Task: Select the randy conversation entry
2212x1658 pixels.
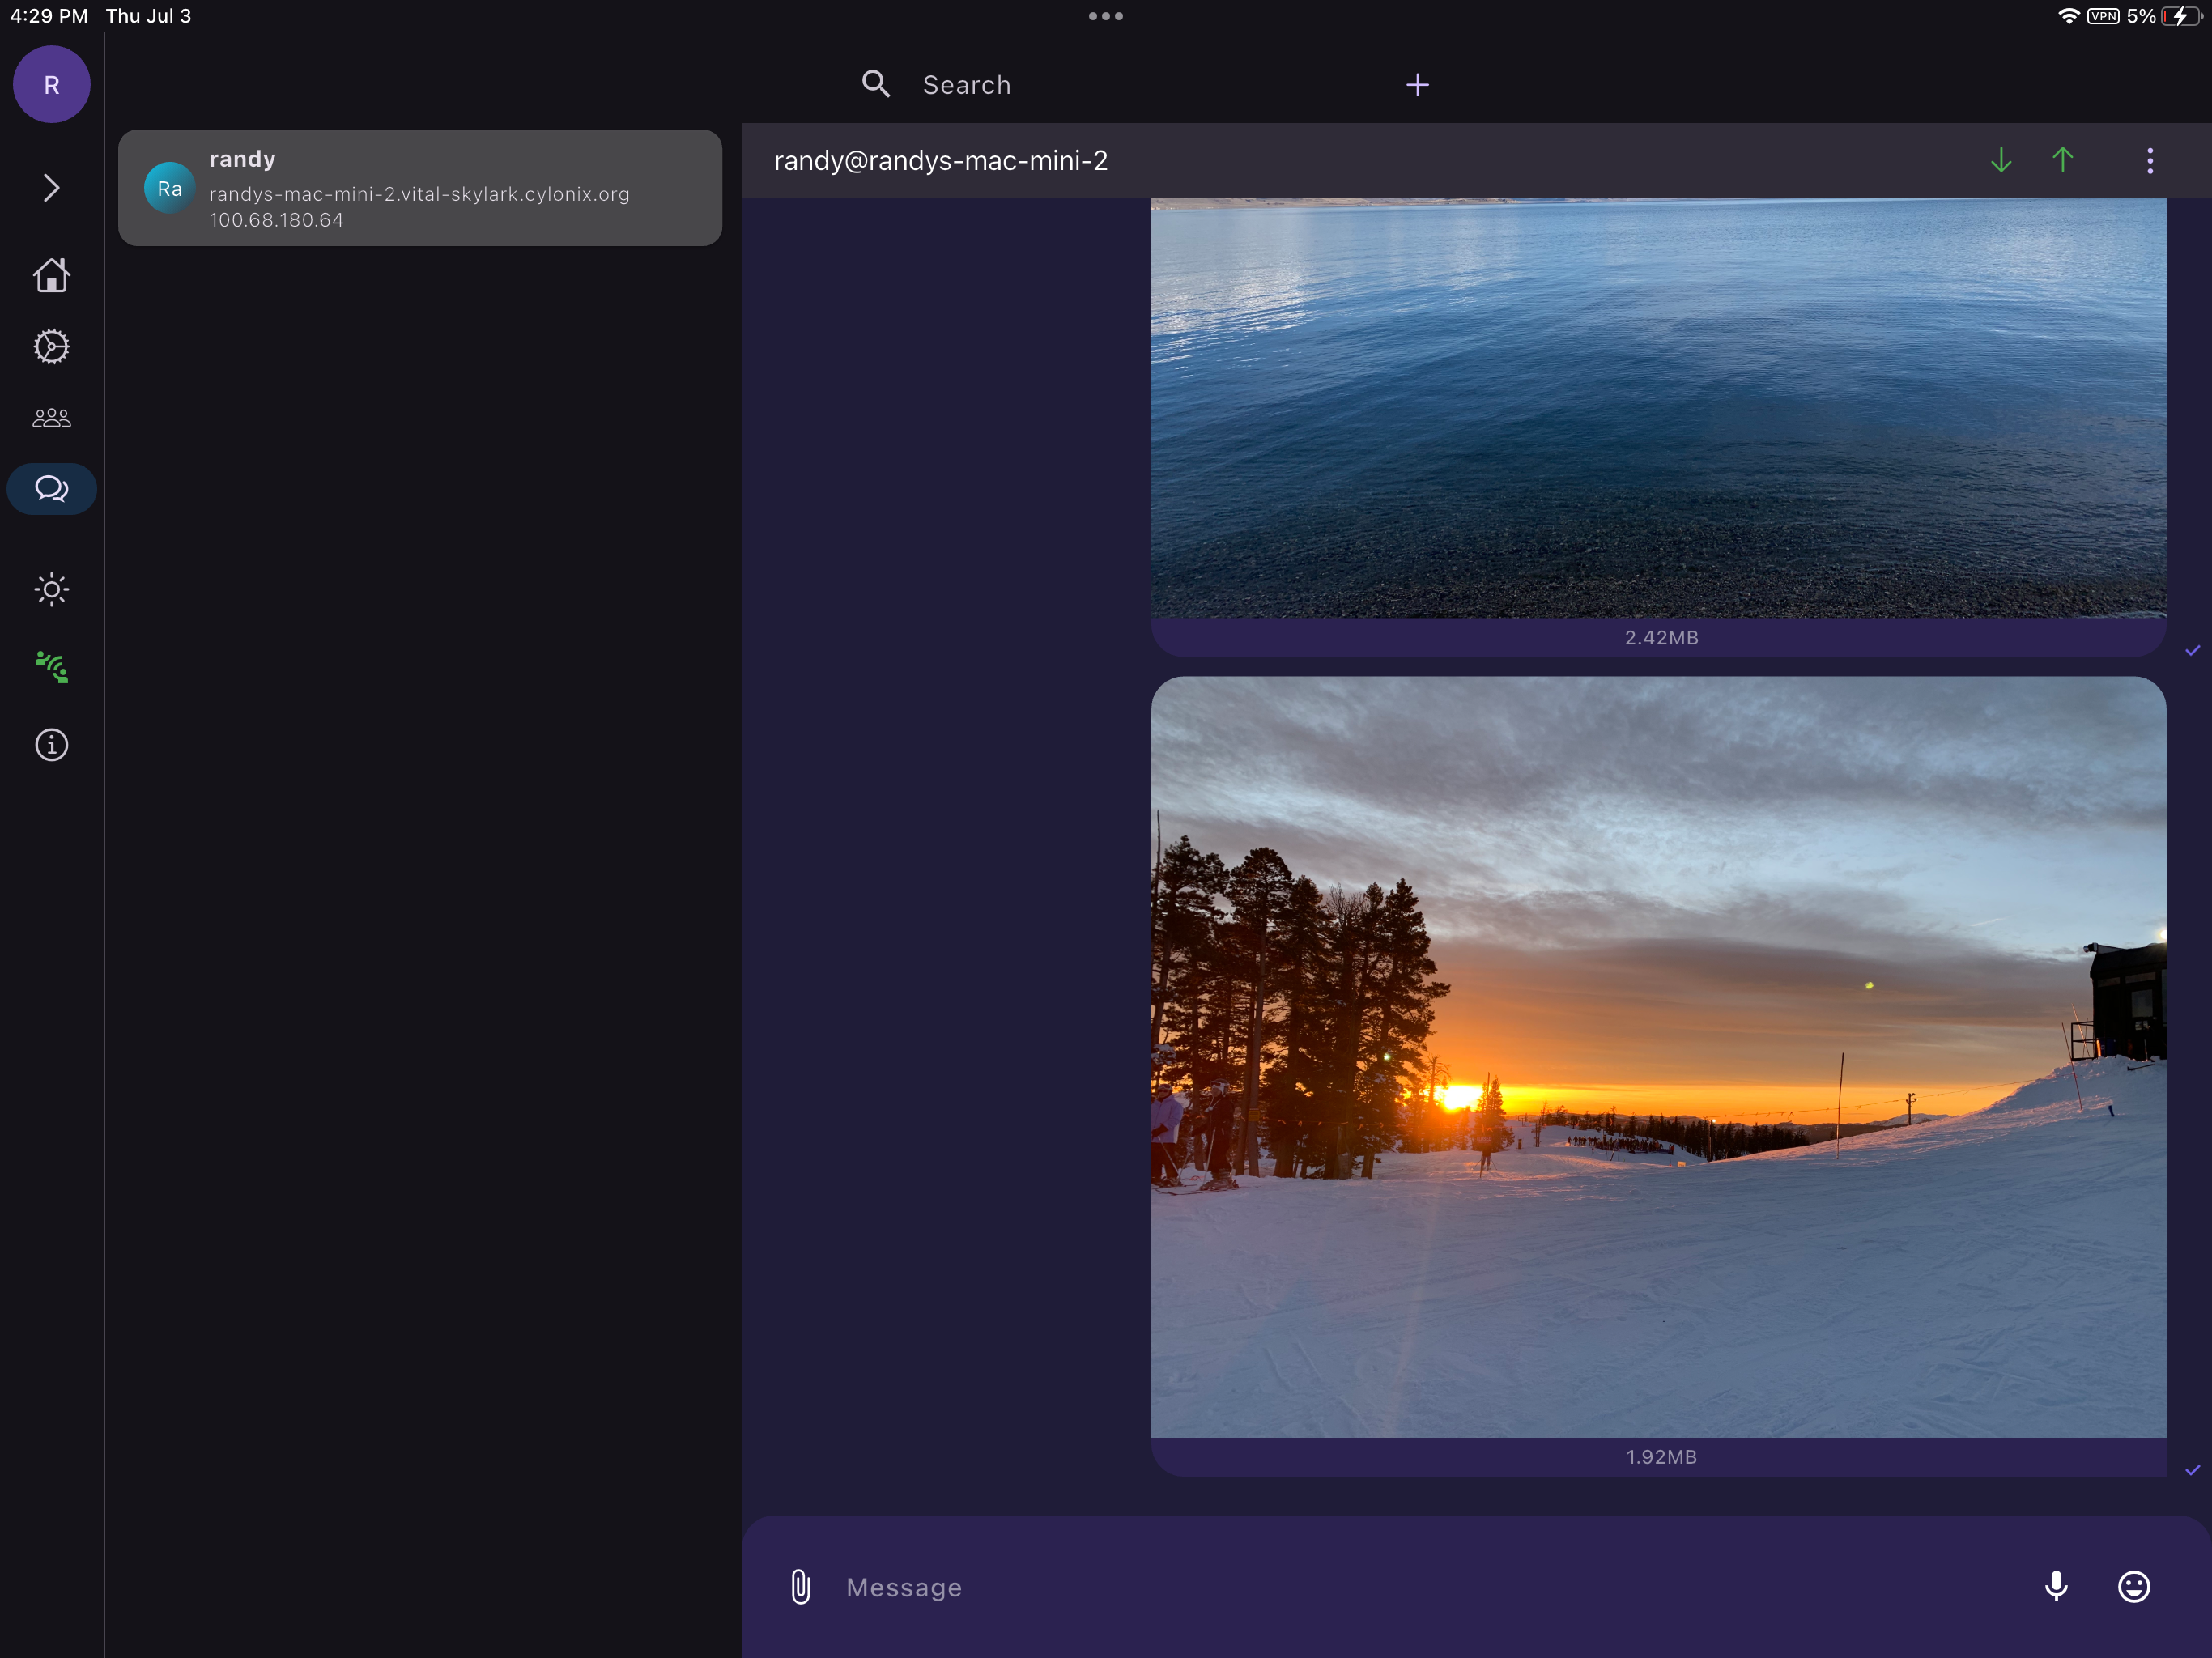Action: coord(420,188)
